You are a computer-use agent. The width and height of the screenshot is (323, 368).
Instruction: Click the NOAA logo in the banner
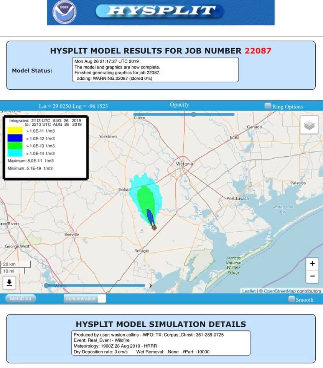coord(64,12)
